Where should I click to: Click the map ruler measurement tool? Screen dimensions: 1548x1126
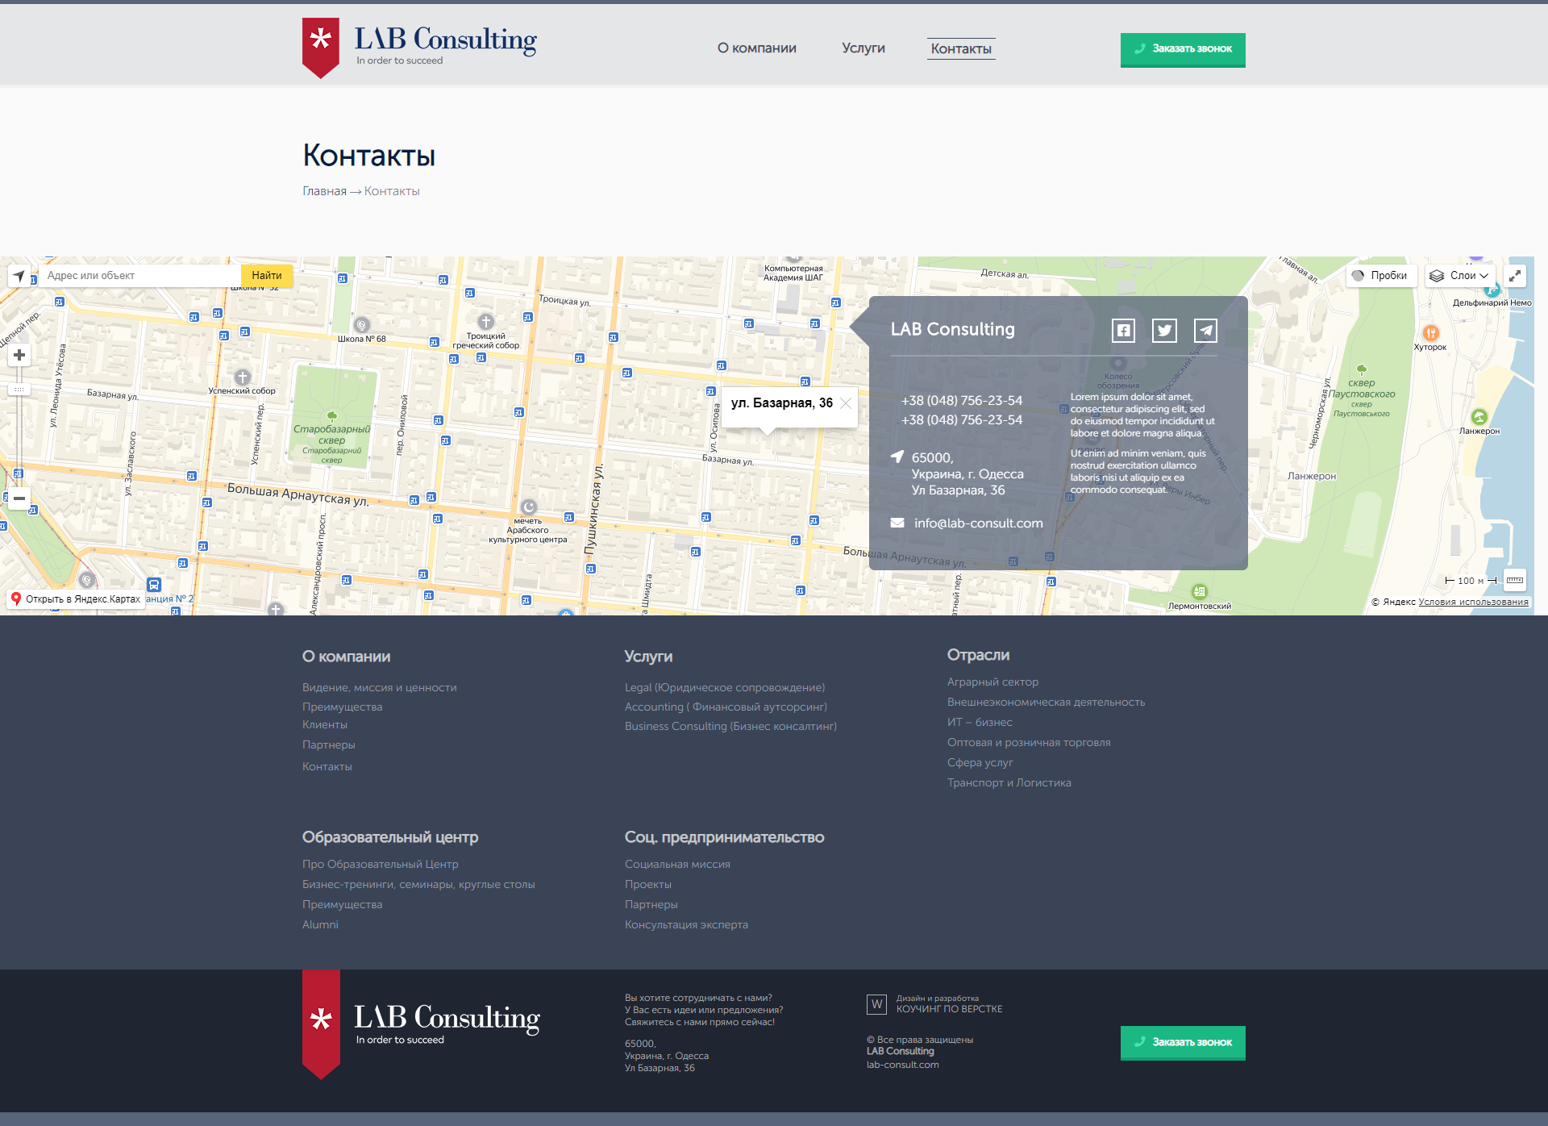coord(1515,580)
